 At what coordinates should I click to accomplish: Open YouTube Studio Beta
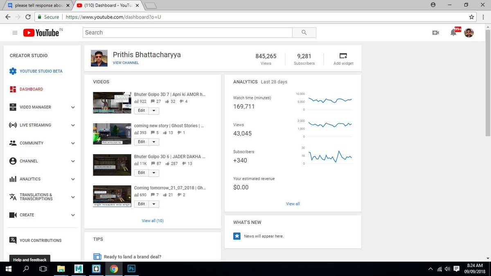pos(41,71)
